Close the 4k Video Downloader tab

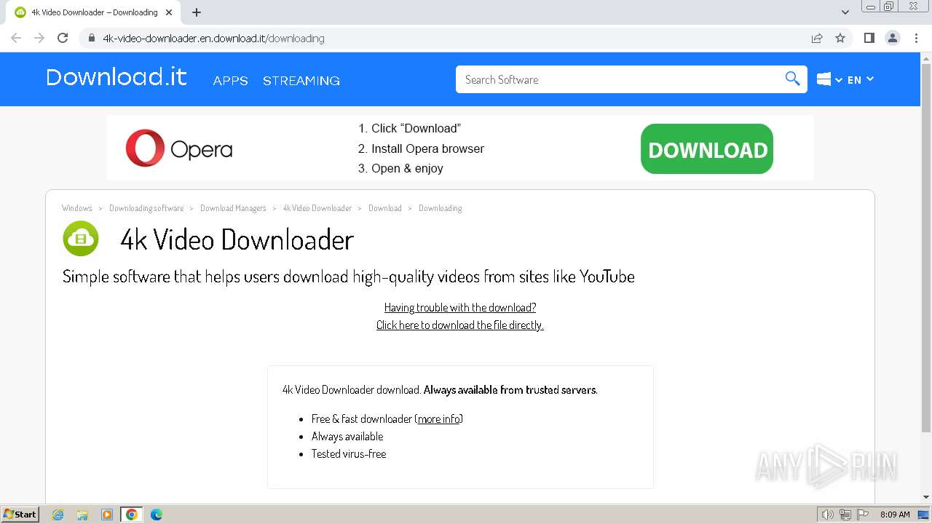169,12
